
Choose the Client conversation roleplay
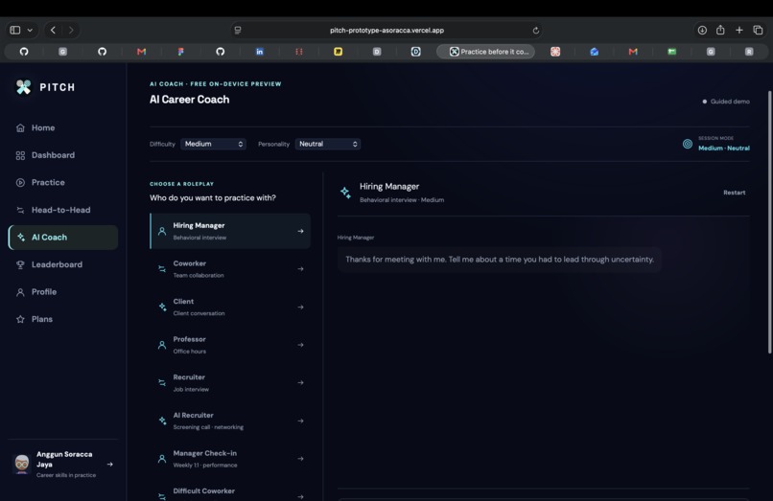point(230,307)
